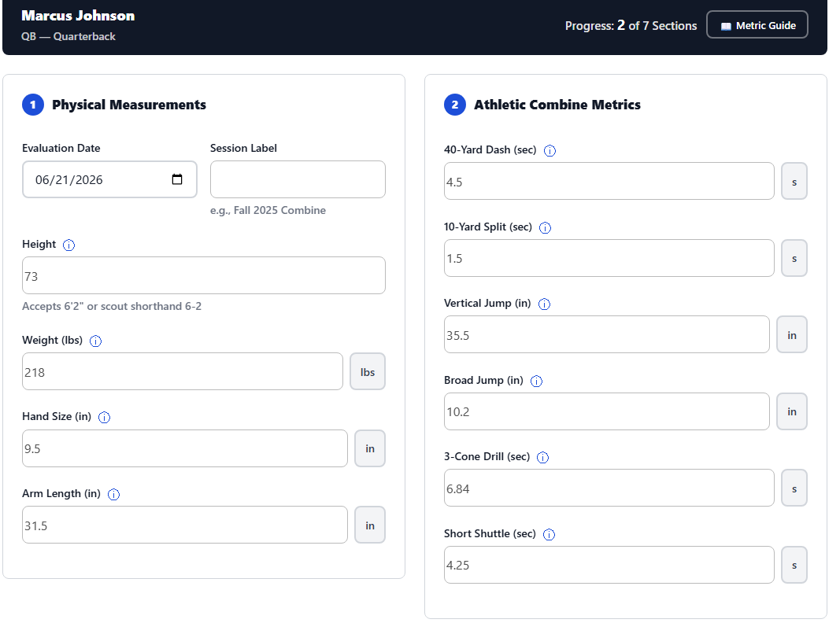Click the Short Shuttle info icon
Image resolution: width=840 pixels, height=623 pixels.
tap(549, 535)
